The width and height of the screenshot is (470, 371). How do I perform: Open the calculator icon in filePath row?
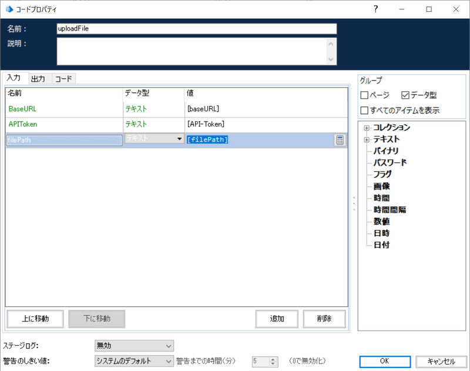(x=340, y=140)
